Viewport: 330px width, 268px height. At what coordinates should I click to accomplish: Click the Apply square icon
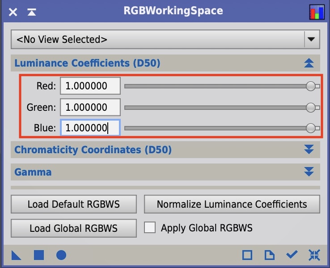coord(39,255)
